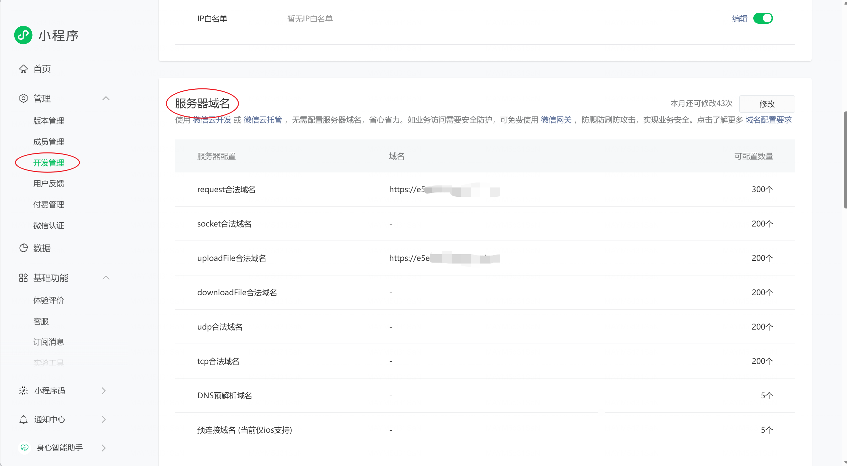Click the home icon beside 首页

[x=23, y=69]
